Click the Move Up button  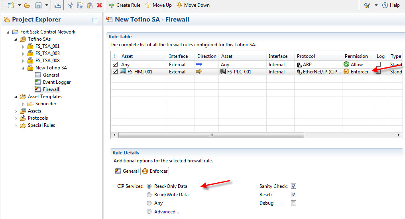158,5
